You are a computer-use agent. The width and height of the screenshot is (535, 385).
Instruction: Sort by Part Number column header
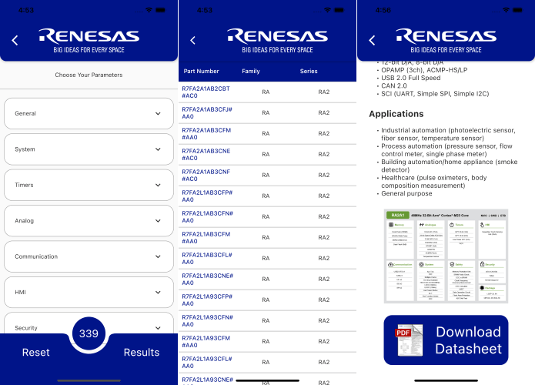tap(202, 71)
